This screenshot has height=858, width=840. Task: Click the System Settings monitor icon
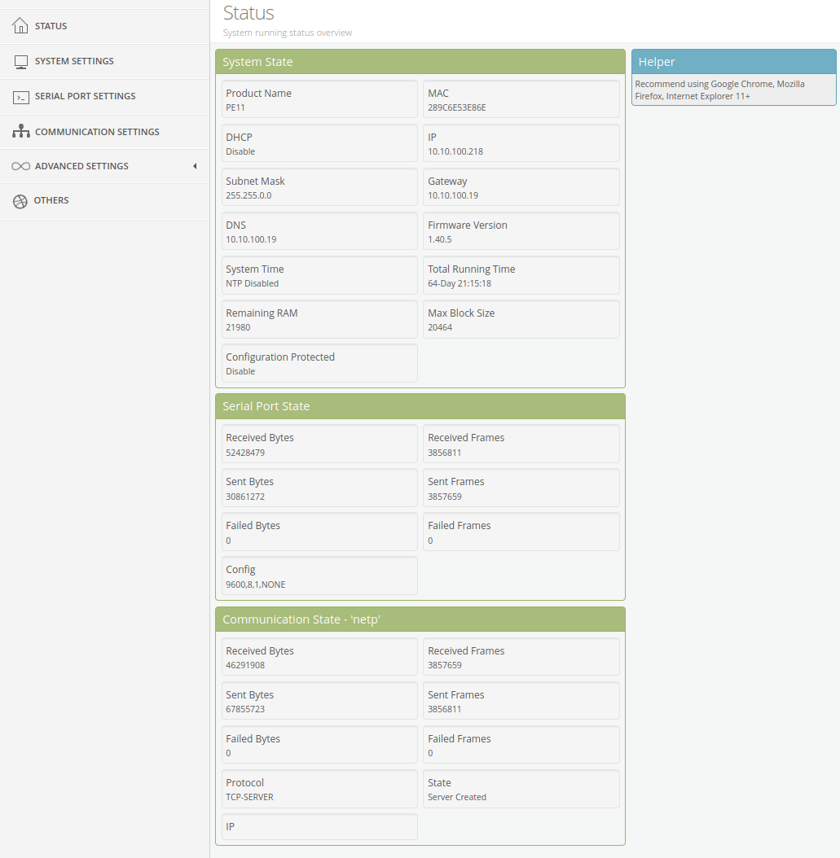coord(20,60)
